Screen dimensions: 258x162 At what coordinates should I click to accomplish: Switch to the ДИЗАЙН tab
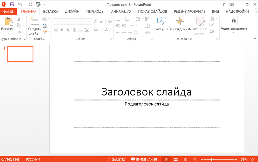pyautogui.click(x=72, y=12)
